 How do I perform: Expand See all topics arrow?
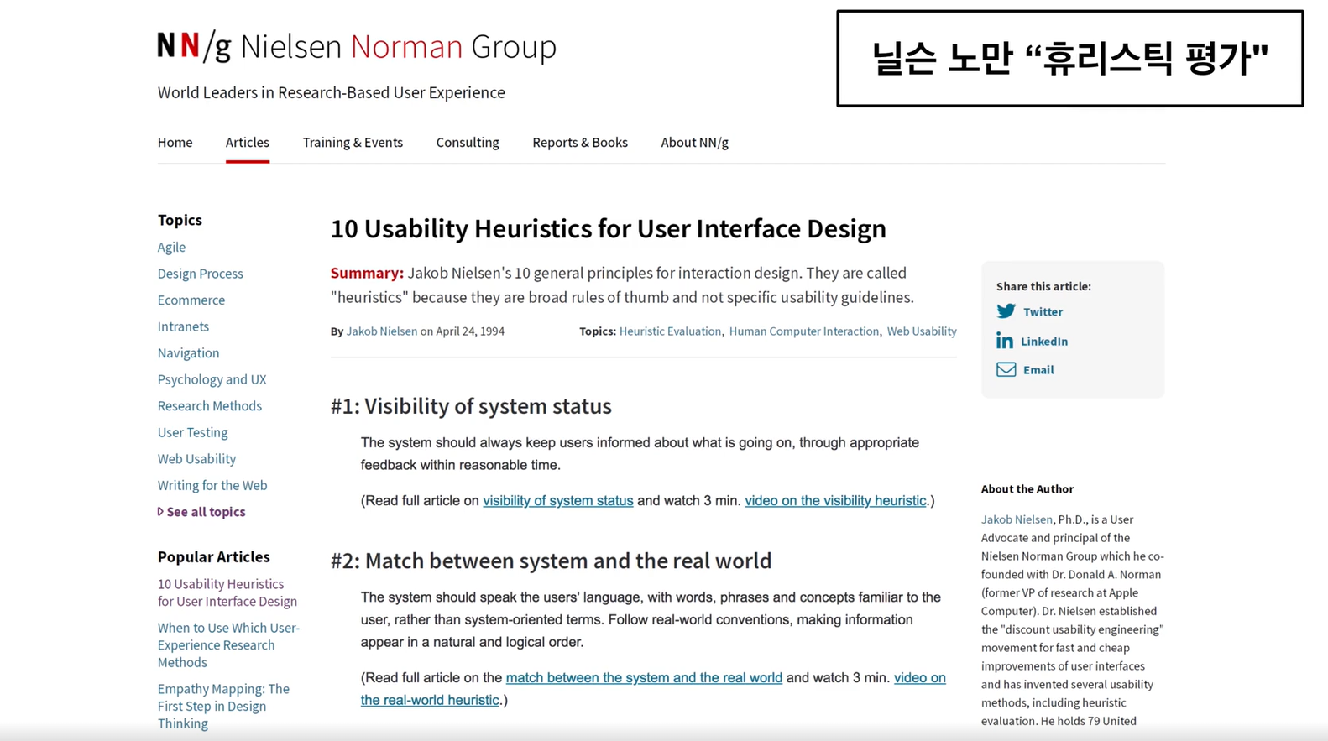pos(160,511)
